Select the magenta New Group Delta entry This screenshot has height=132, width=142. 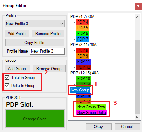[92, 113]
